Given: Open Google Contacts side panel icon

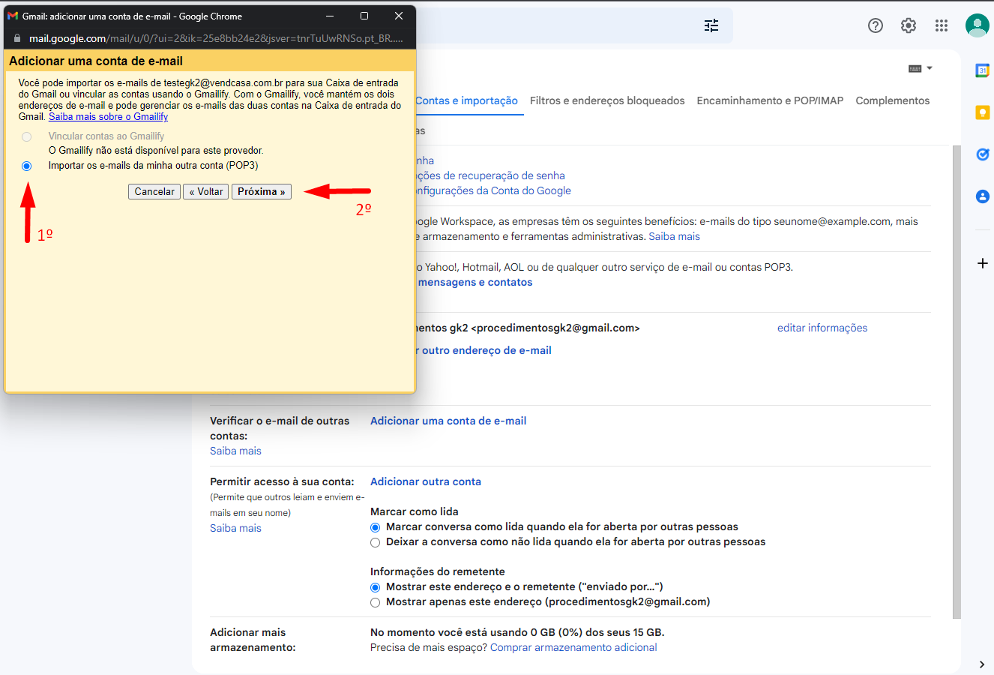Looking at the screenshot, I should tap(982, 196).
